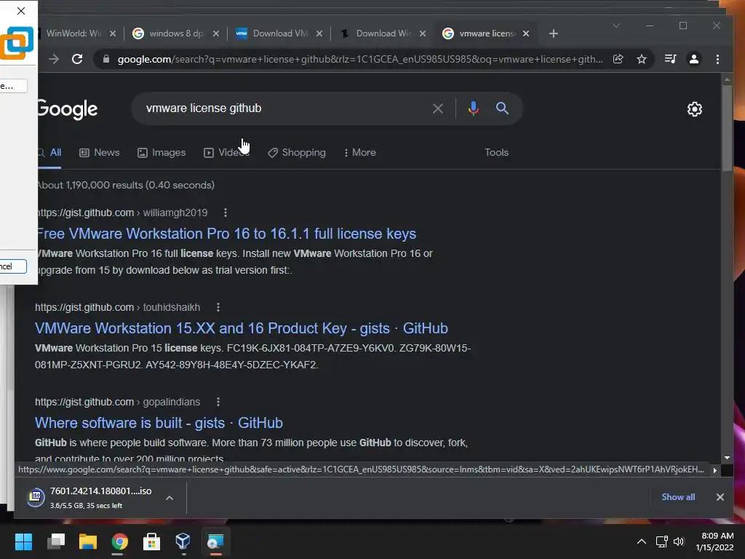Show hidden system tray icons
The width and height of the screenshot is (745, 559).
pyautogui.click(x=642, y=542)
